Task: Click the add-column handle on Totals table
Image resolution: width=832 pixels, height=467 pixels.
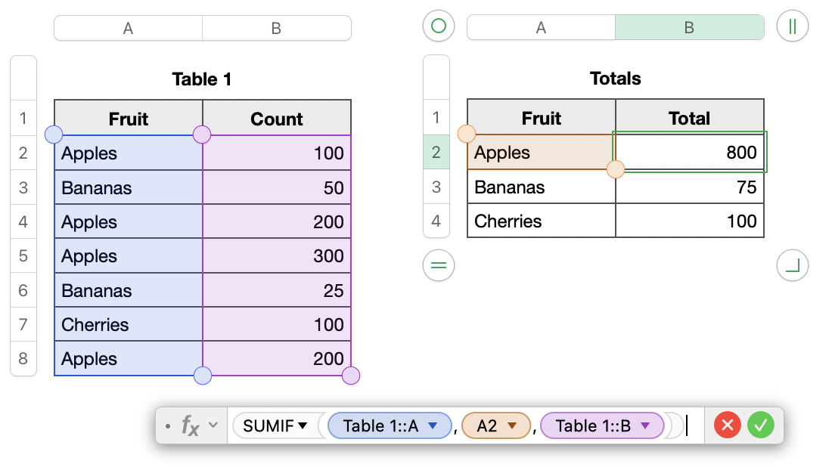Action: pyautogui.click(x=793, y=26)
